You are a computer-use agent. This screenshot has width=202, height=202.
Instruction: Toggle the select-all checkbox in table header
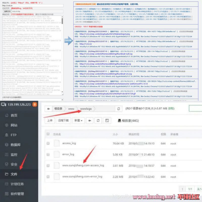click(48, 134)
